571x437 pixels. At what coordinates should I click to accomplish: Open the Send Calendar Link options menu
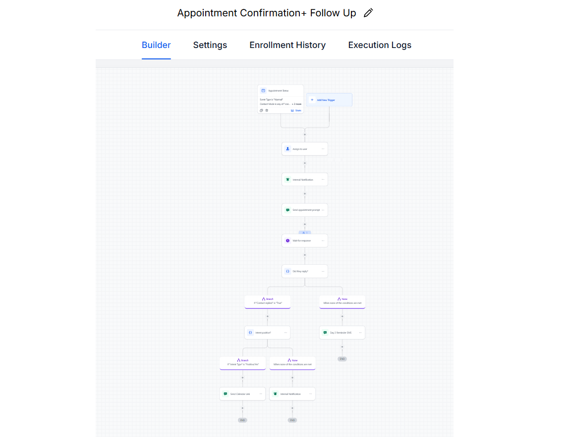click(261, 394)
